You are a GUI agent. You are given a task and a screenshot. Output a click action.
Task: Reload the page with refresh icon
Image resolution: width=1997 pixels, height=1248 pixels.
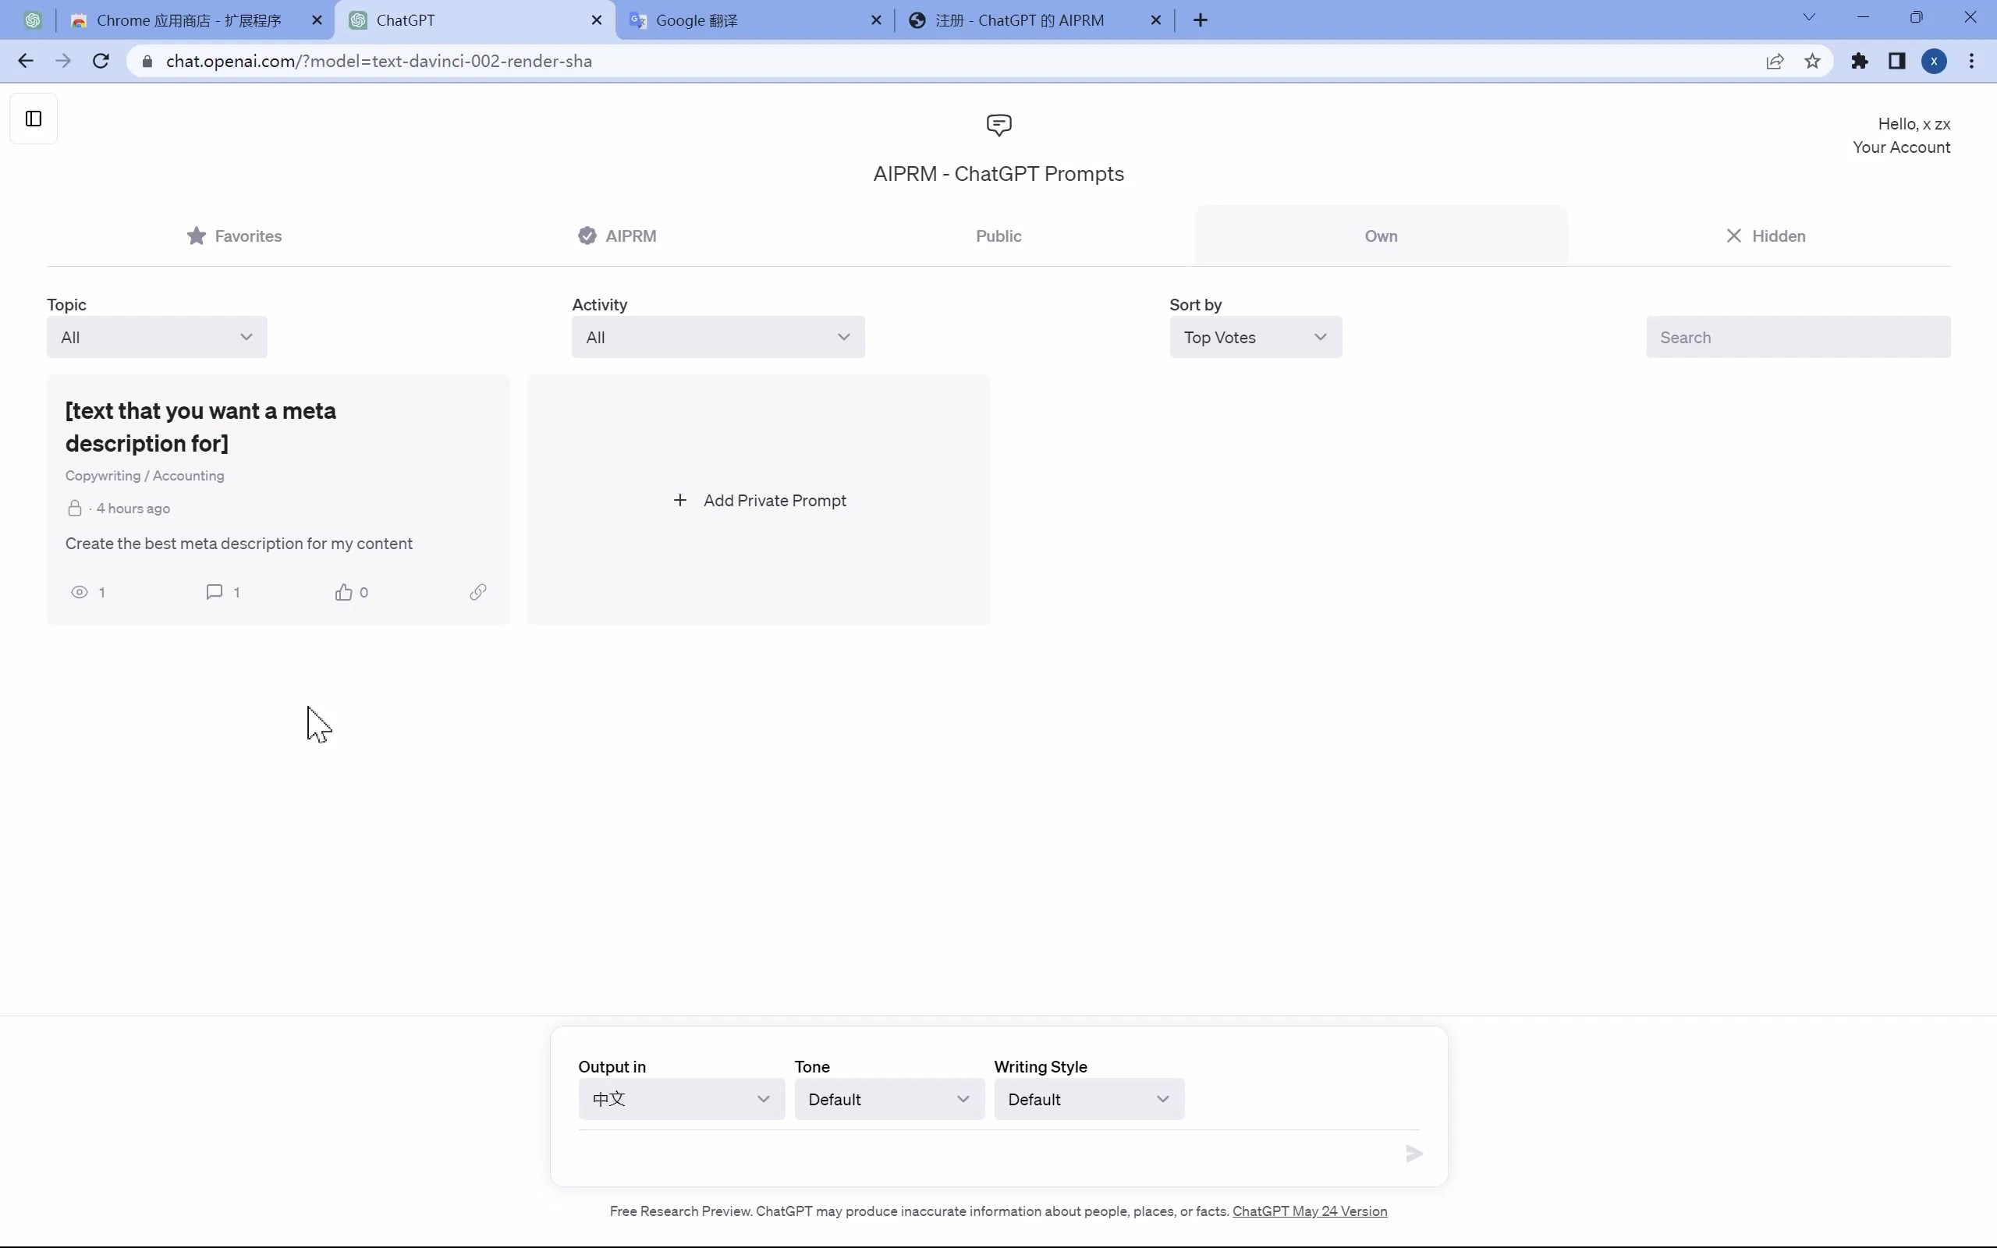101,61
